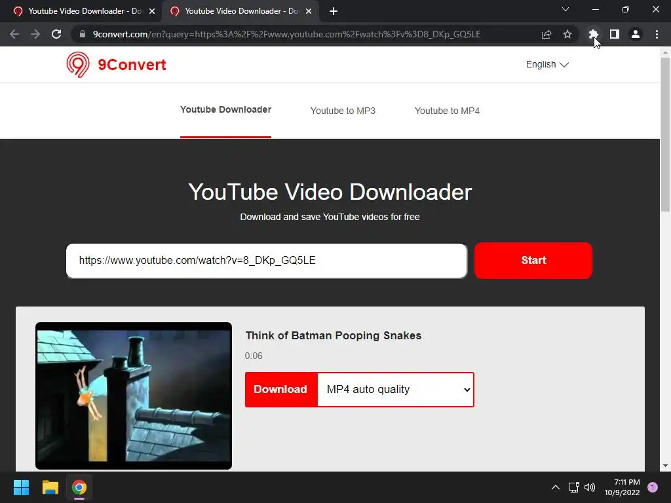Show hidden system tray icons
This screenshot has width=671, height=503.
pos(556,487)
